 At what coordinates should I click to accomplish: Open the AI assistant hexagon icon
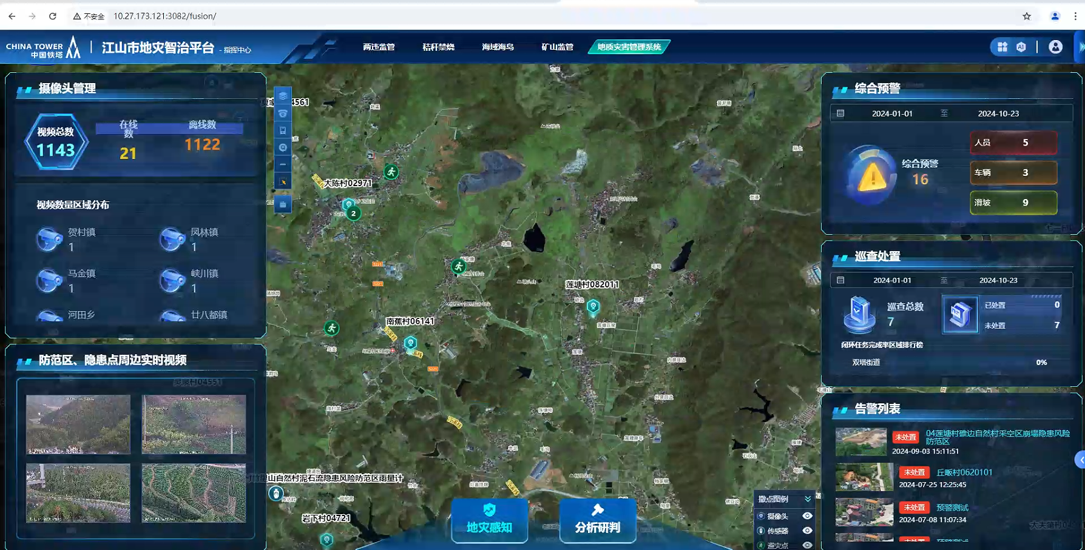1021,47
